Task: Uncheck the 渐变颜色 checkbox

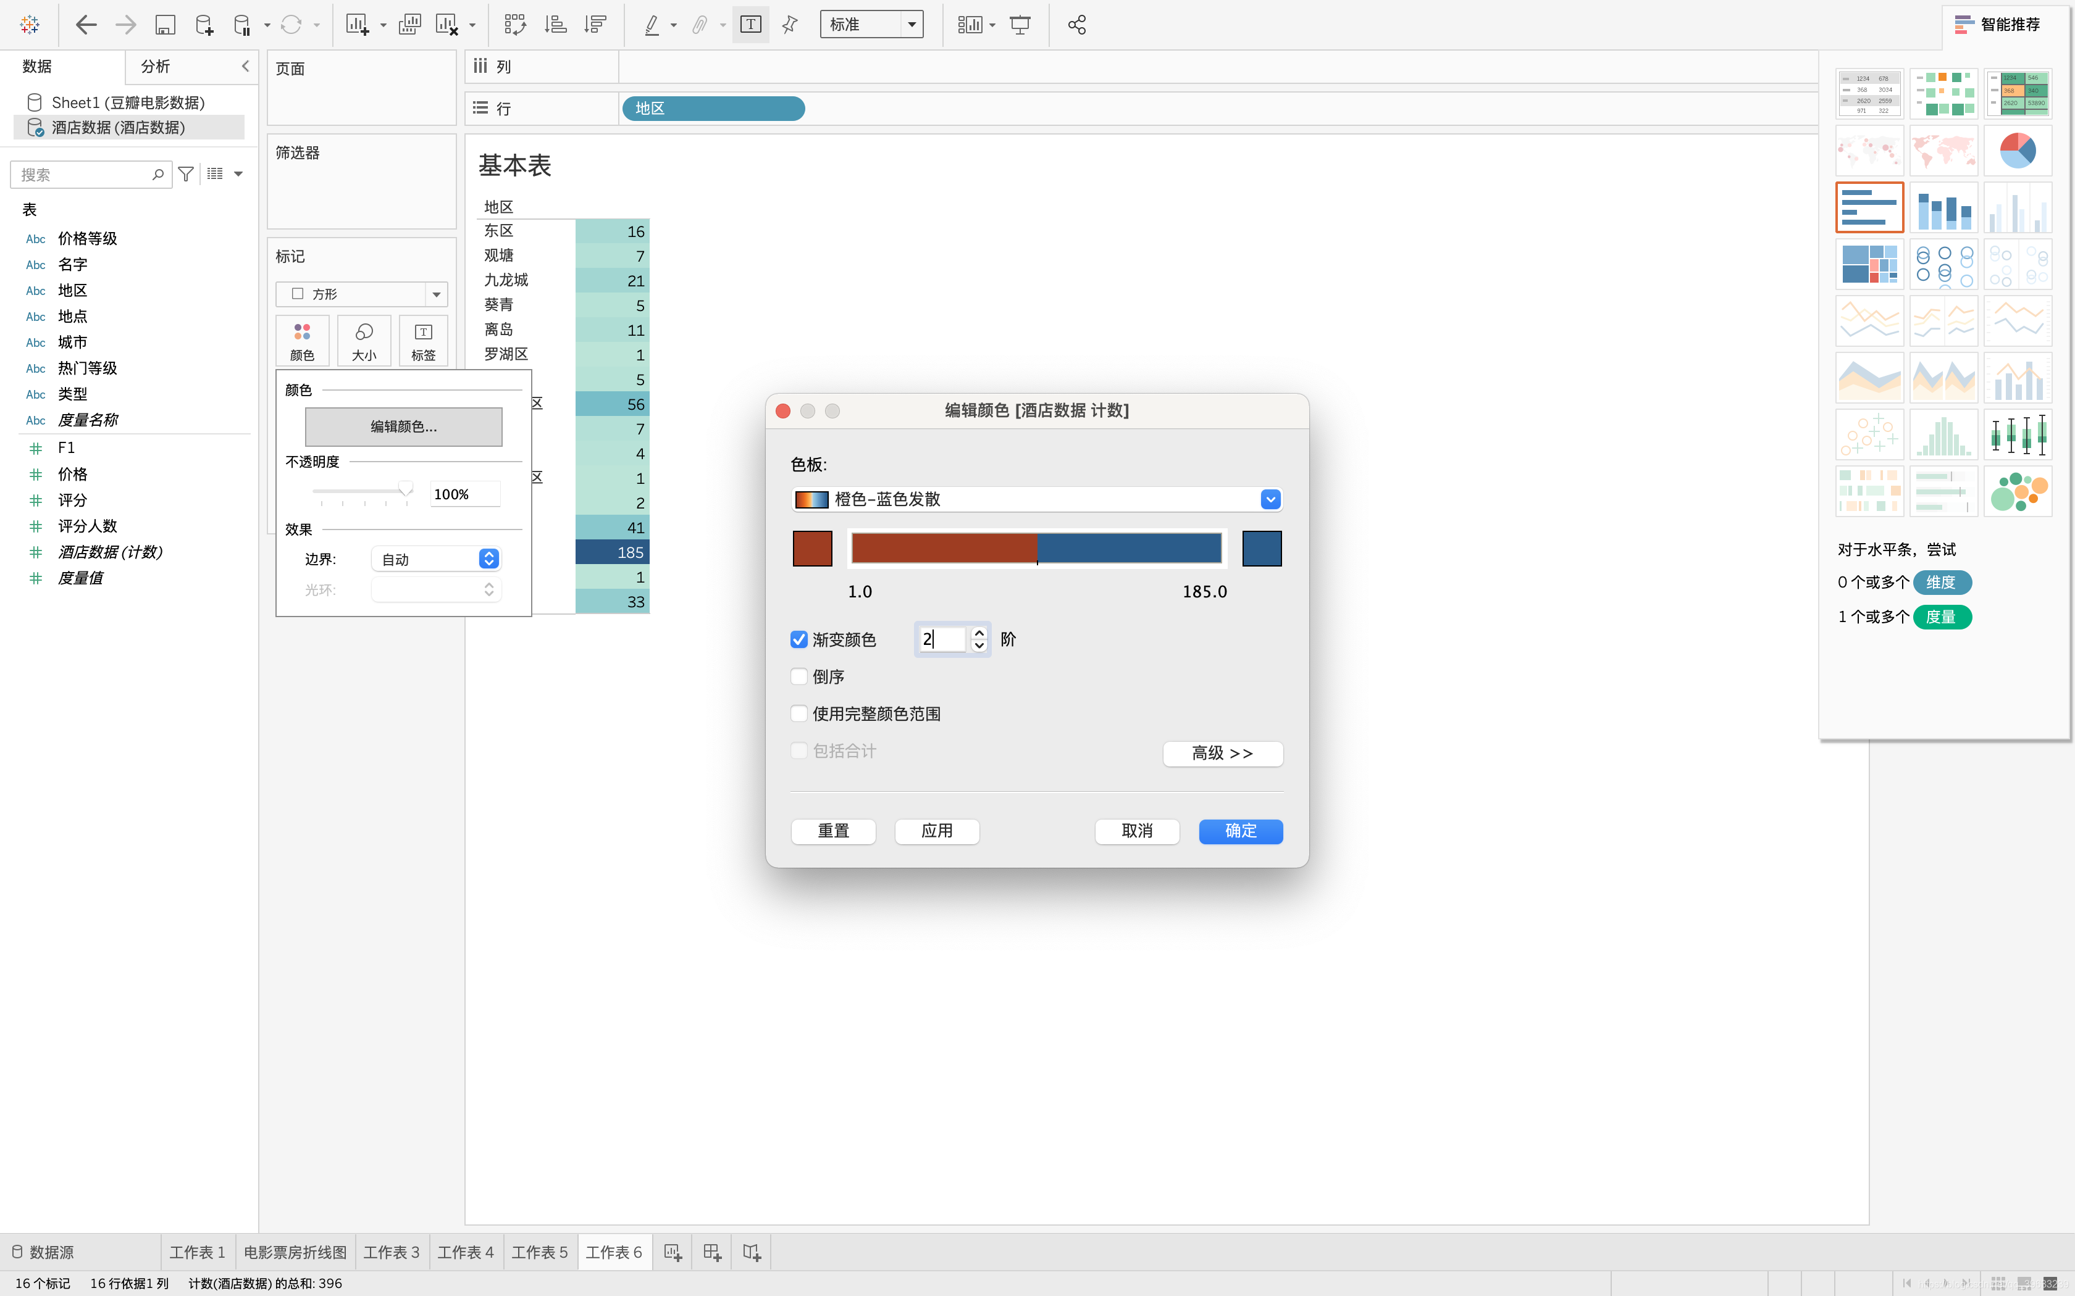Action: (x=799, y=639)
